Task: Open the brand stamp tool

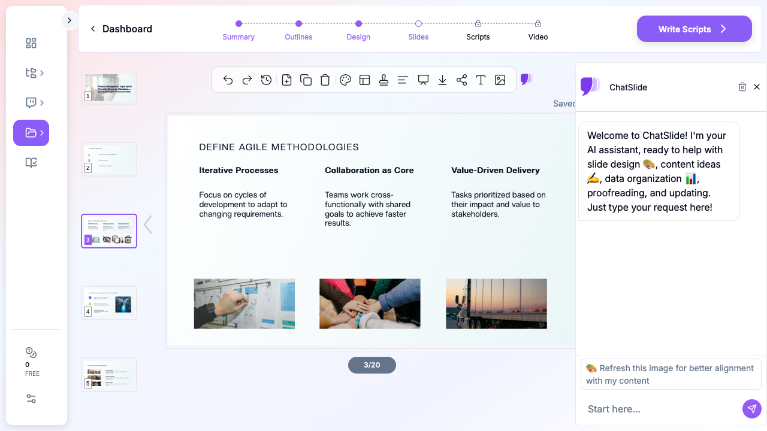Action: [383, 80]
